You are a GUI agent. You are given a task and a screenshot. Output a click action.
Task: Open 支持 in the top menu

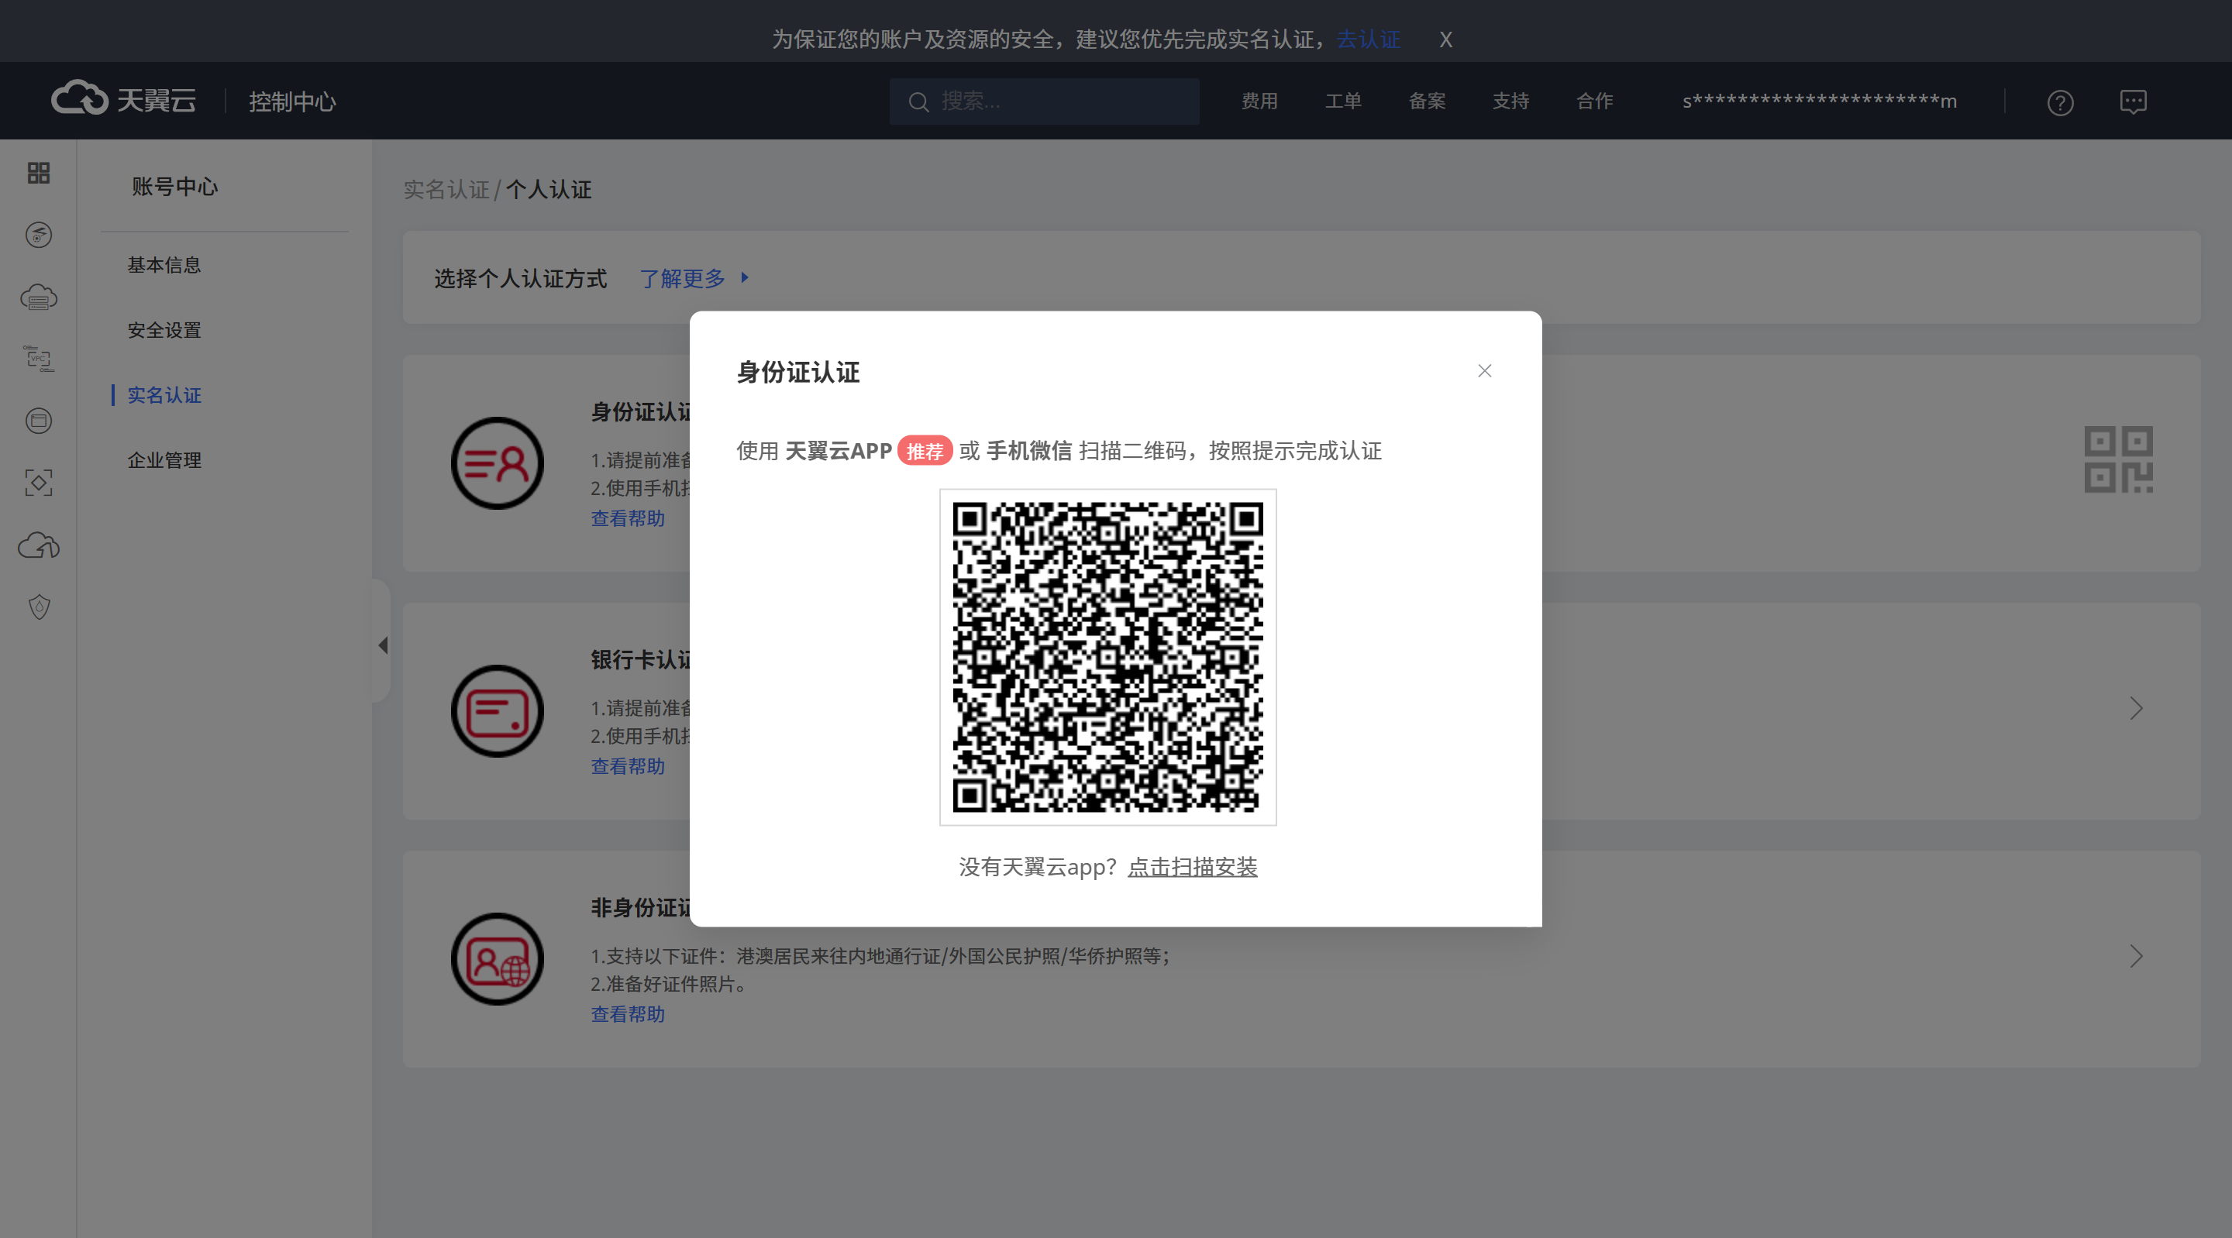coord(1510,101)
